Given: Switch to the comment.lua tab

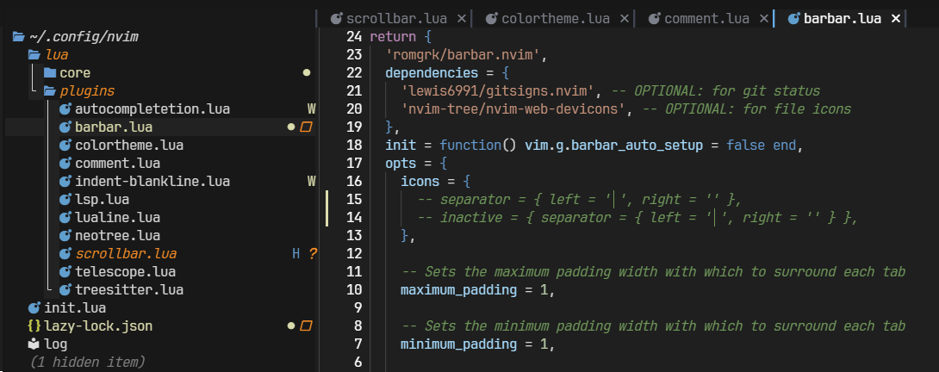Looking at the screenshot, I should pyautogui.click(x=706, y=18).
